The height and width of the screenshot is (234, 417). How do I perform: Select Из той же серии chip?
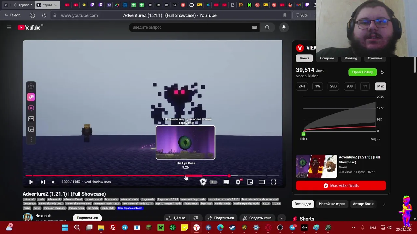[332, 204]
